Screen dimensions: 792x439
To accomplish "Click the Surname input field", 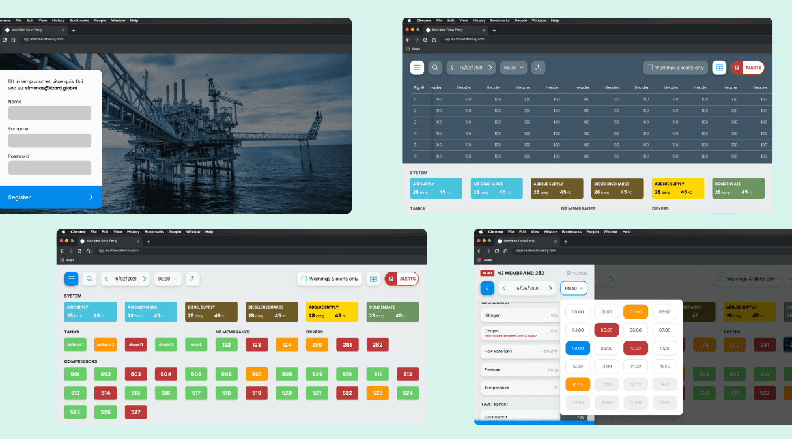I will click(49, 140).
